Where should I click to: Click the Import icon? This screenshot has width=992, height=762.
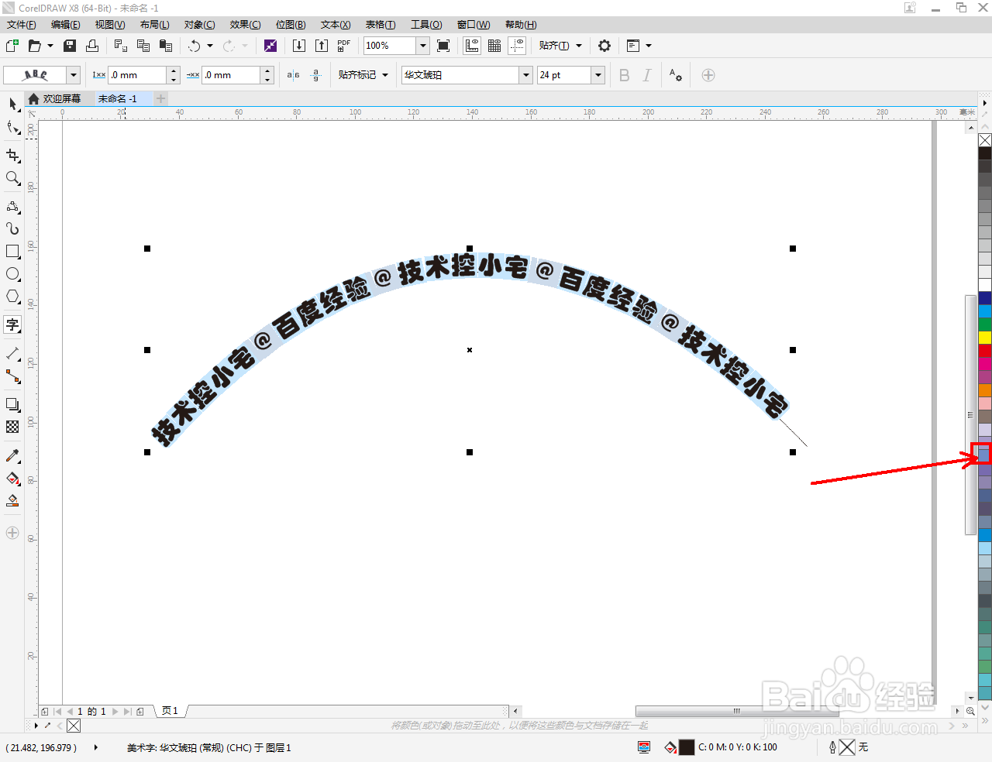point(299,46)
